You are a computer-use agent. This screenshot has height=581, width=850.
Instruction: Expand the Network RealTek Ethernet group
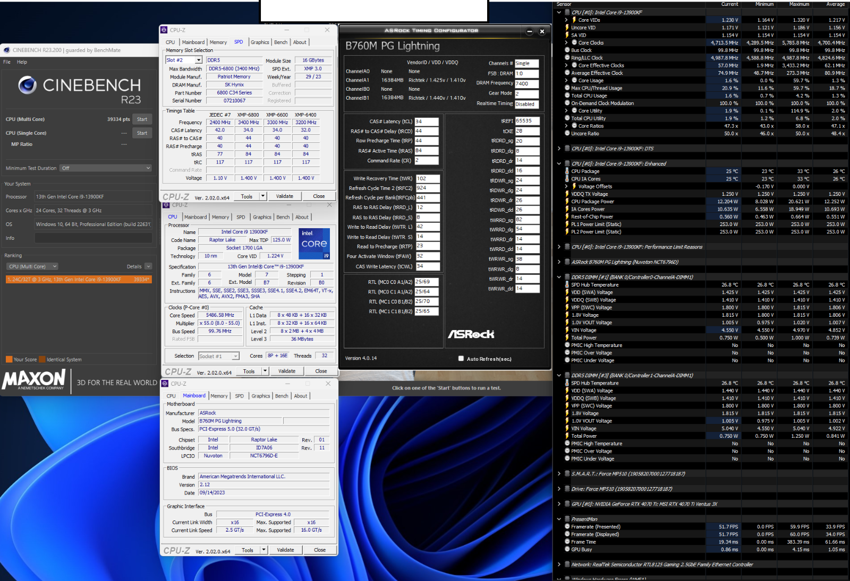559,565
